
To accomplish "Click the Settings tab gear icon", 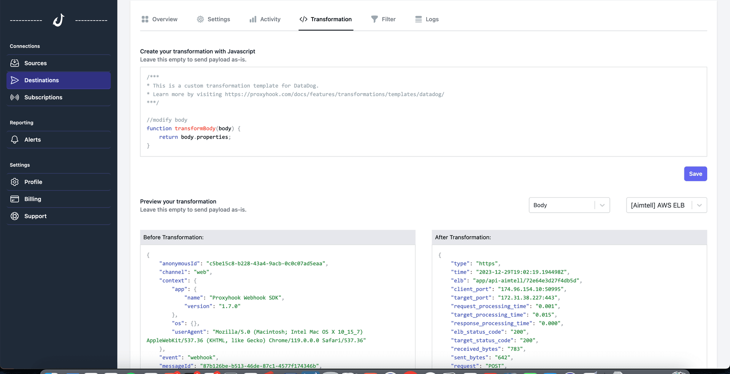I will point(200,19).
